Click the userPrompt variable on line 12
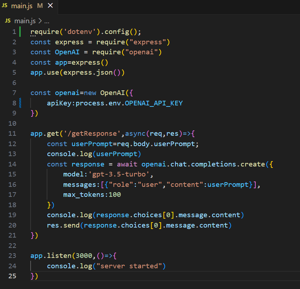The width and height of the screenshot is (300, 289). pos(85,144)
